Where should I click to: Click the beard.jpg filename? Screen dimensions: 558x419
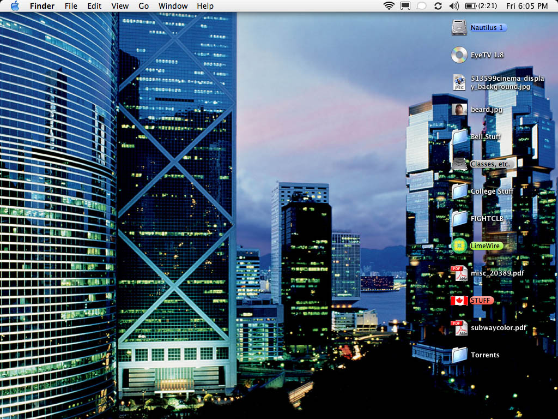486,109
